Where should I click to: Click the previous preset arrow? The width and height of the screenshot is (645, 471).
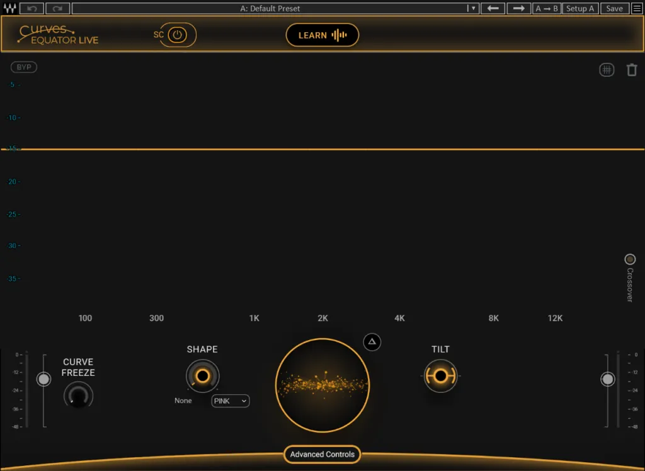point(493,8)
